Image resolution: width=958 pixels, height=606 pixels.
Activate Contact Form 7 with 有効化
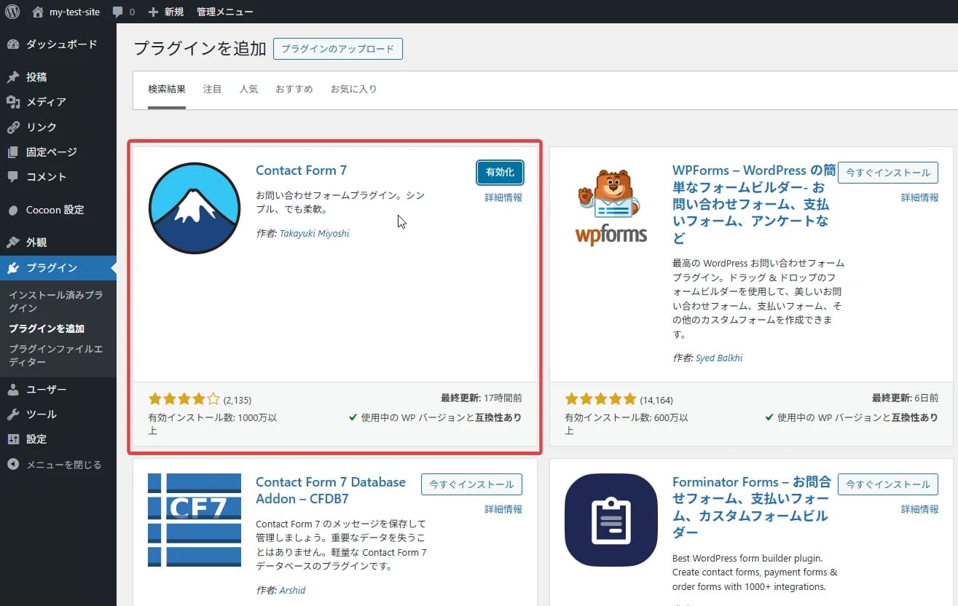[500, 173]
